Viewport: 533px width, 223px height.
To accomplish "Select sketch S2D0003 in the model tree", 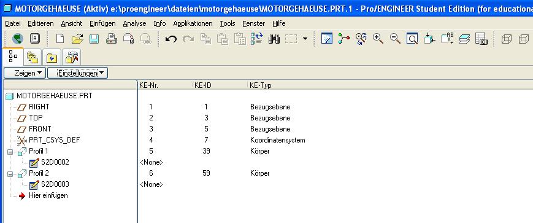I will click(55, 184).
